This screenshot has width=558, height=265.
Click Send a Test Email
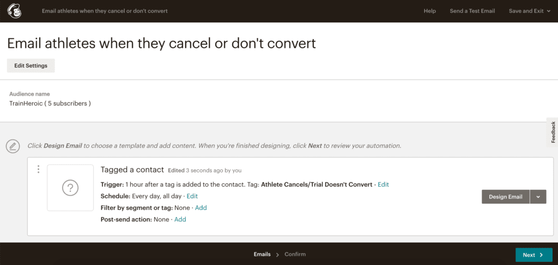pos(472,11)
